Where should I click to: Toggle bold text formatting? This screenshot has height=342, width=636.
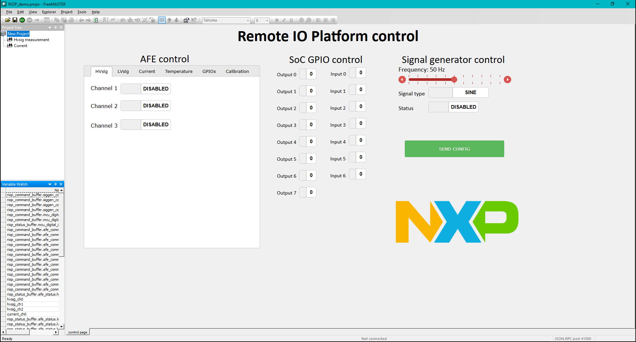tap(276, 20)
